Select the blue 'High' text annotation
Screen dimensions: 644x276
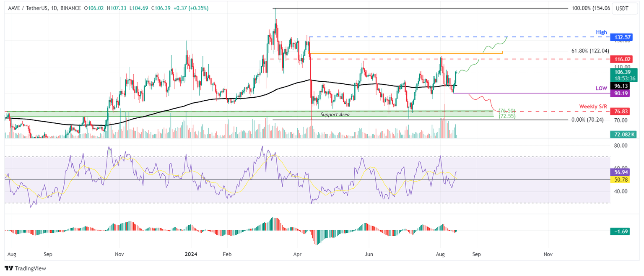pos(602,32)
